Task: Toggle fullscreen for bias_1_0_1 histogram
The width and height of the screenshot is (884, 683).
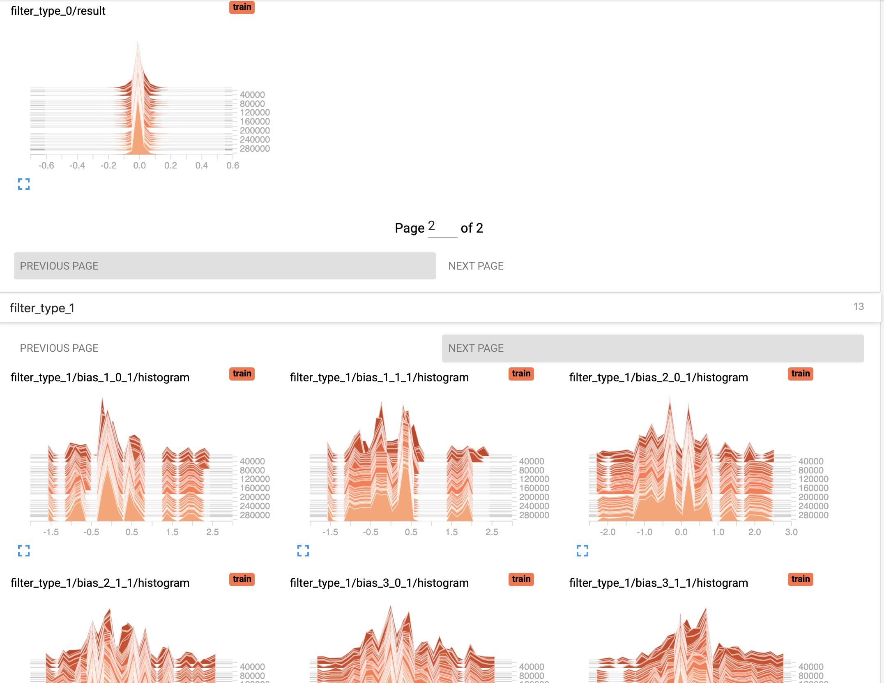Action: point(24,551)
